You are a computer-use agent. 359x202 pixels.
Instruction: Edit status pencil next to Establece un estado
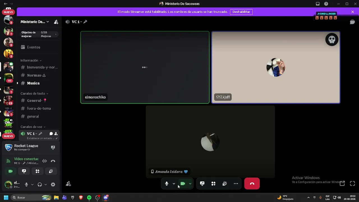(56, 138)
